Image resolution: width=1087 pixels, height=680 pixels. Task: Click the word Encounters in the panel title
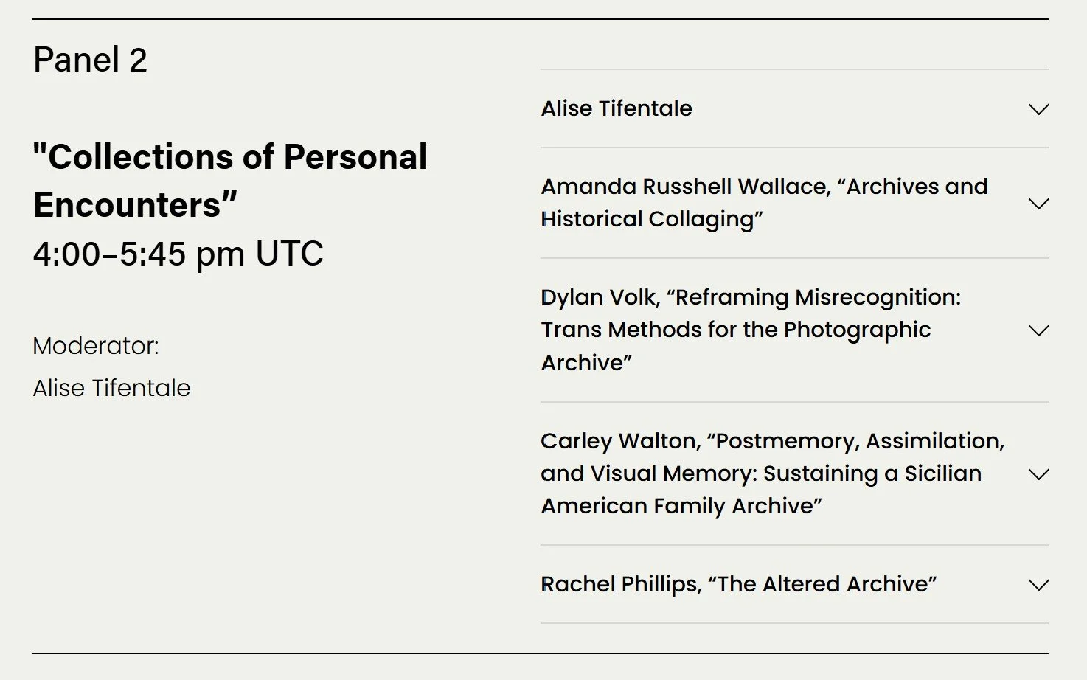(127, 205)
